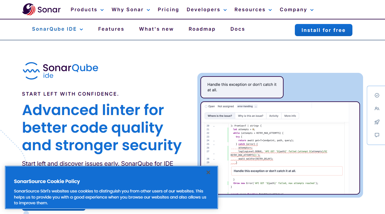385x214 pixels.
Task: Open the Products dropdown menu
Action: pos(87,10)
